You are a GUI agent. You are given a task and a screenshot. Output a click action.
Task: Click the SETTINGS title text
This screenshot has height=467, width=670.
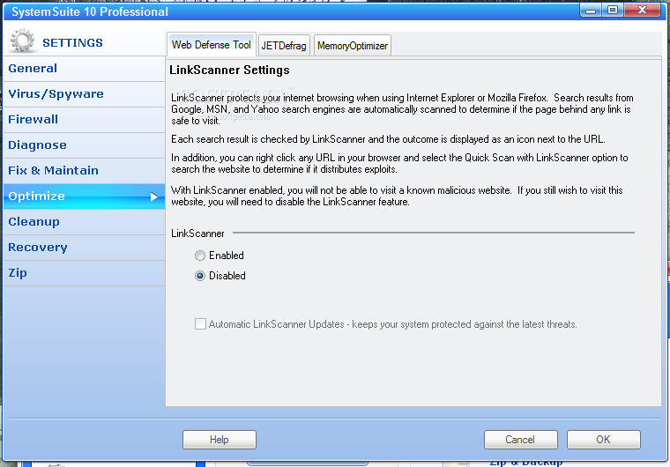72,42
